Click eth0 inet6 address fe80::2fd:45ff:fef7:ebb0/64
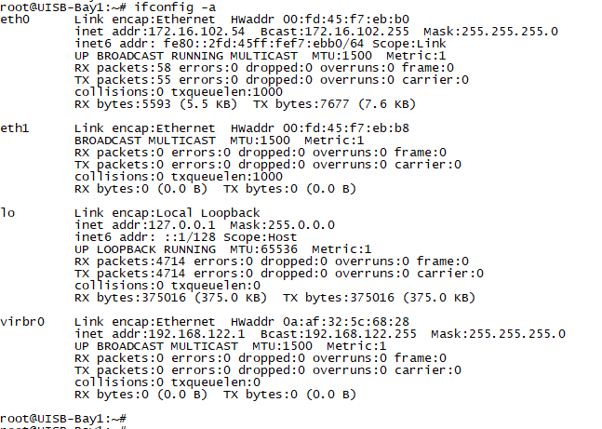Image resolution: width=602 pixels, height=429 pixels. pos(249,43)
